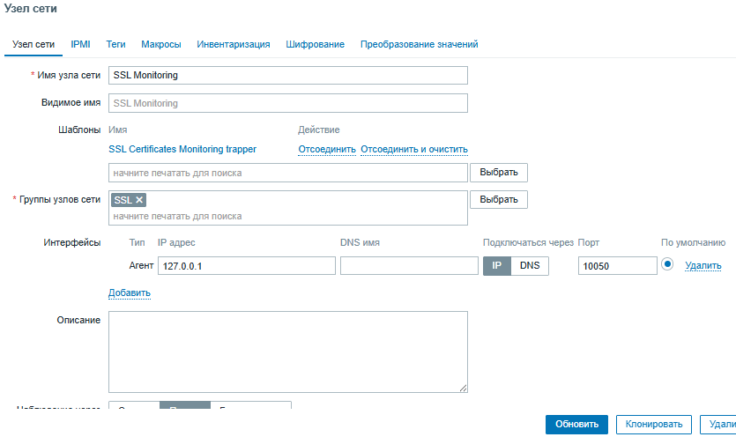Click Выбрать next to templates search
This screenshot has width=736, height=437.
pos(499,173)
